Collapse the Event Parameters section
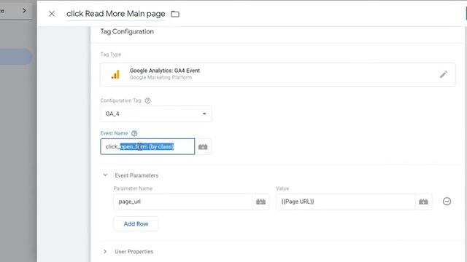467x262 pixels. tap(105, 175)
